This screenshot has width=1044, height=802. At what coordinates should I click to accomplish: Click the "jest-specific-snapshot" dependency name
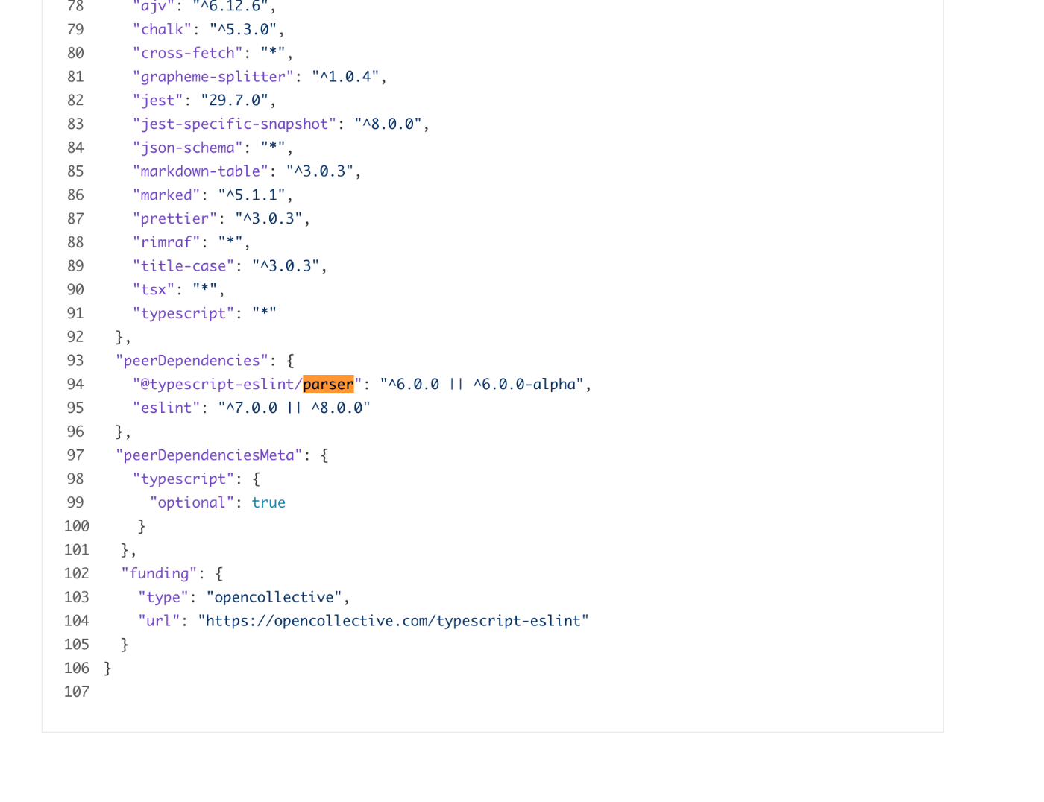[x=234, y=124]
